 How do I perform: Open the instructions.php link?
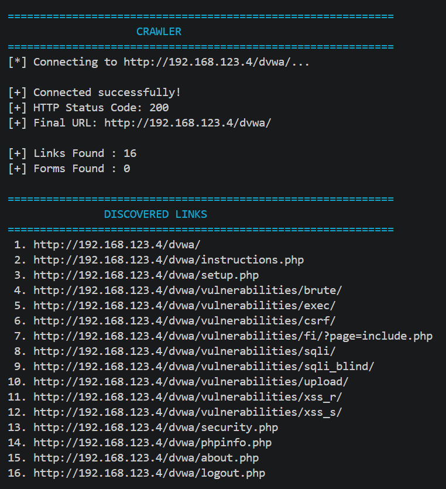[169, 260]
